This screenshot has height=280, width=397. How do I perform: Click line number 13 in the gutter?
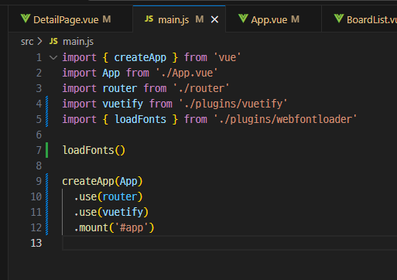click(x=36, y=243)
